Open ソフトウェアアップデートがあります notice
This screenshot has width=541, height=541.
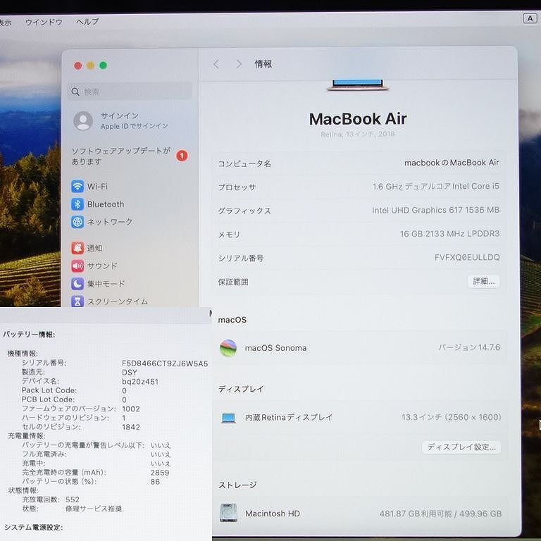pyautogui.click(x=120, y=156)
